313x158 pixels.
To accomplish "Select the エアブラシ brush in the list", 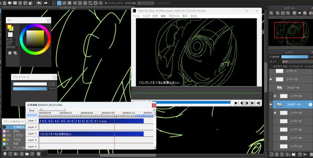I will click(14, 135).
